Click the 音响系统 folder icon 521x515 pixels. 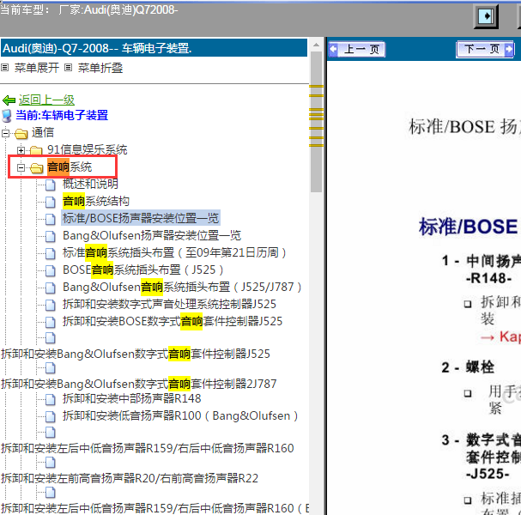[x=36, y=167]
